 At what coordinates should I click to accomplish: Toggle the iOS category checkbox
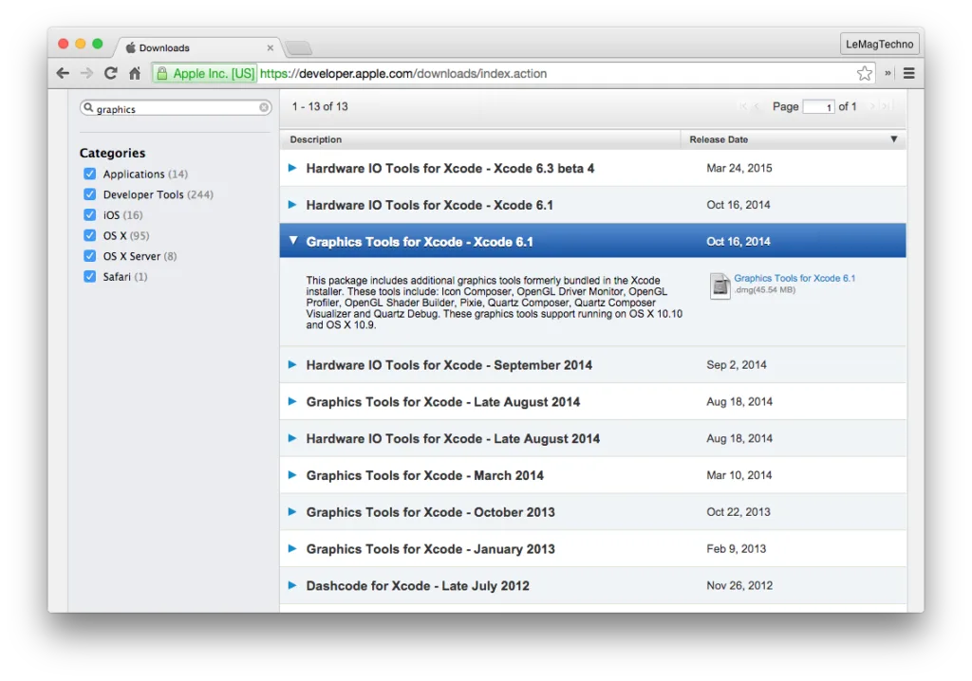(90, 214)
